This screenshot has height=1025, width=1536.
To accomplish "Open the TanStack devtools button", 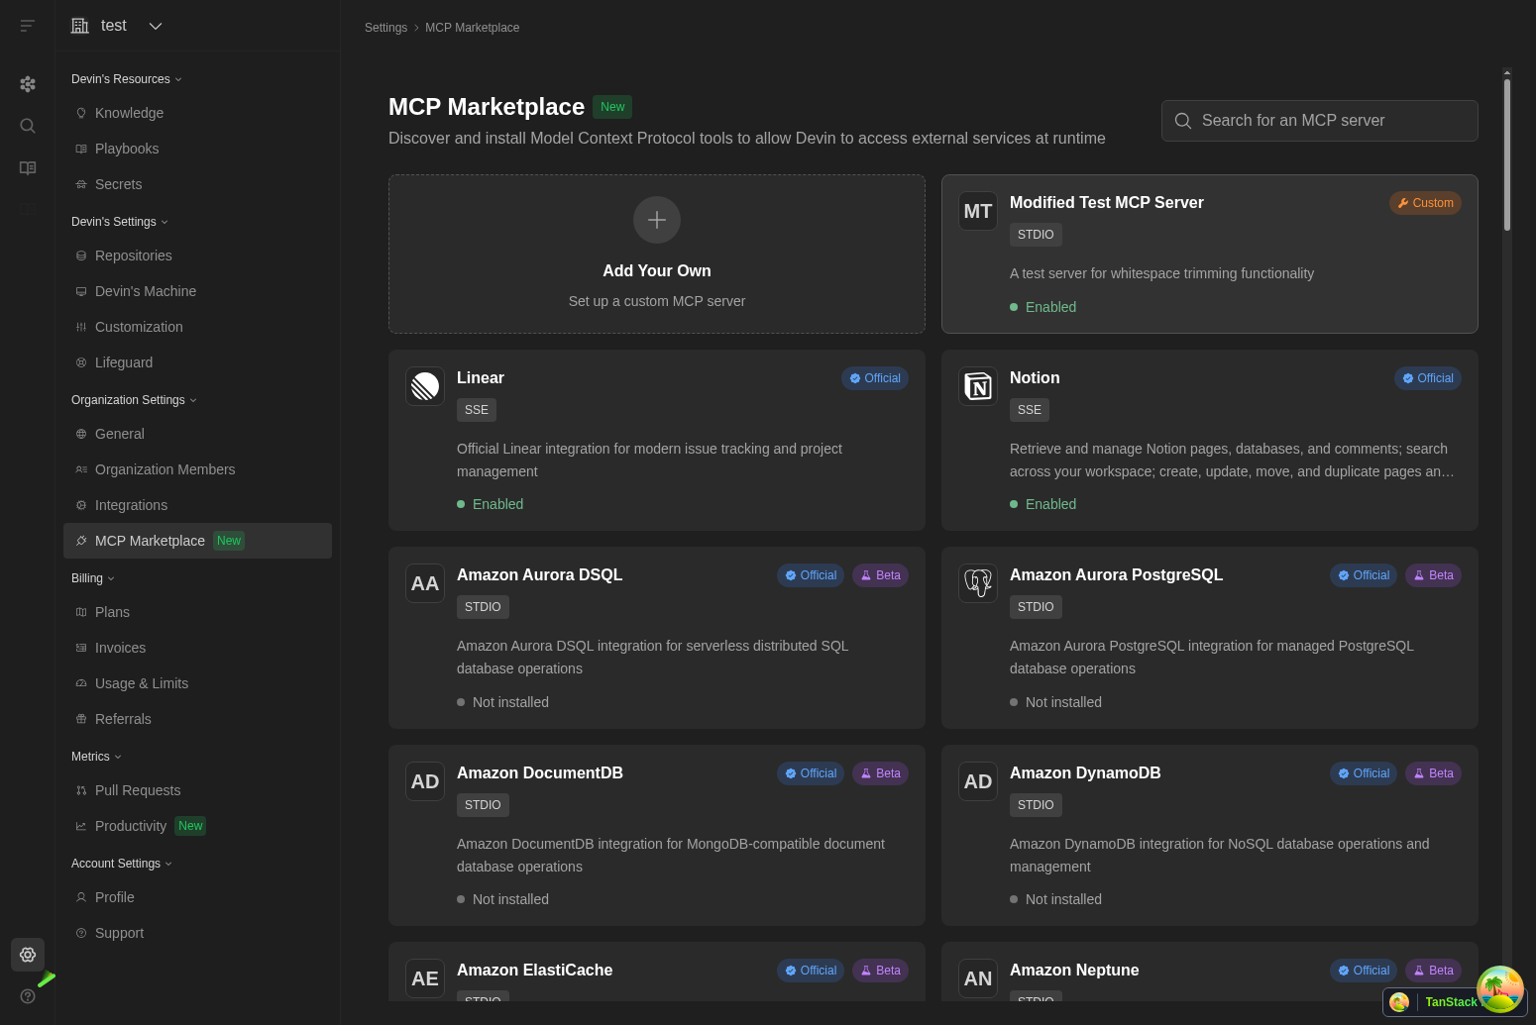I will coord(1451,1002).
